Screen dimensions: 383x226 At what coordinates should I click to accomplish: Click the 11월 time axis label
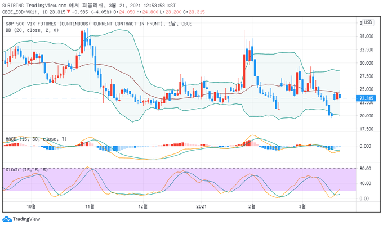(90, 206)
